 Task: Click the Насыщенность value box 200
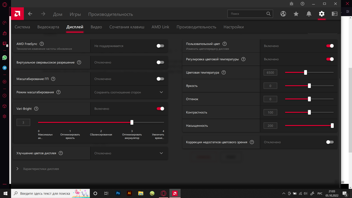(x=270, y=125)
